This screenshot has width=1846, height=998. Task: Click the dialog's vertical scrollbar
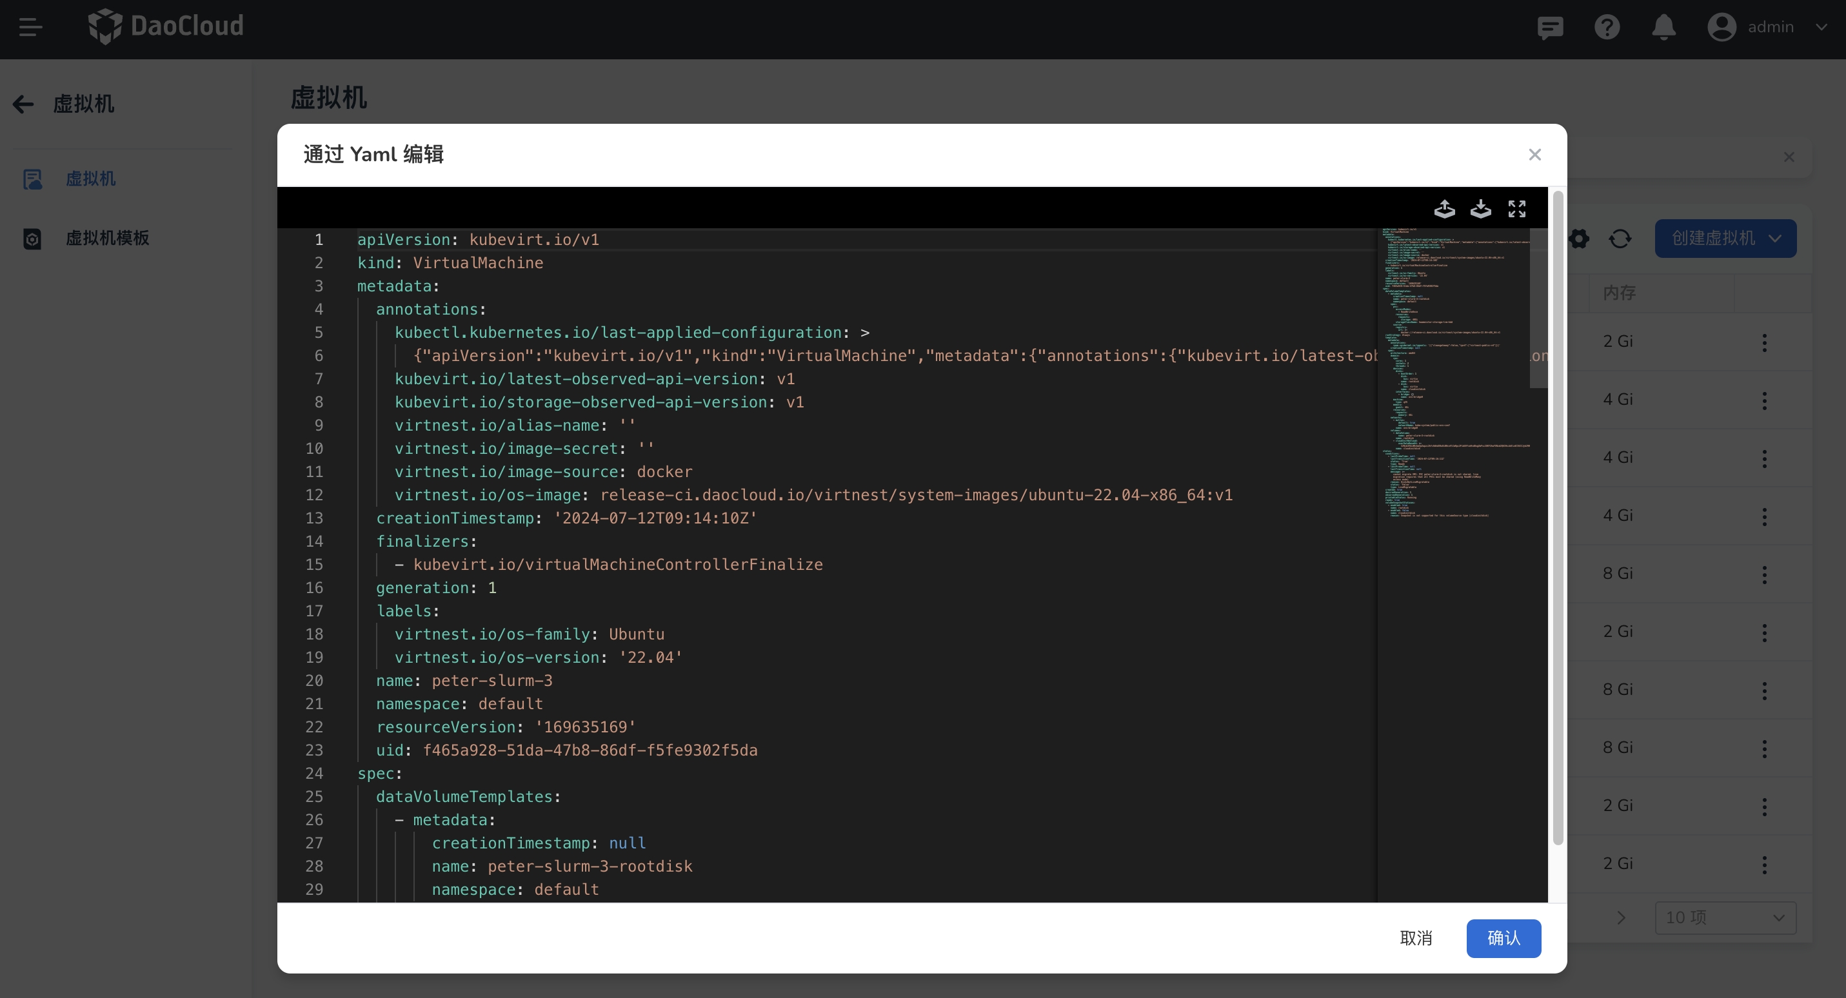click(1557, 516)
